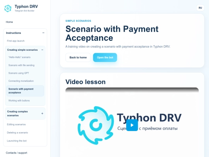Click the Typhon logo in video thumbnail
The image size is (209, 157).
pyautogui.click(x=96, y=125)
